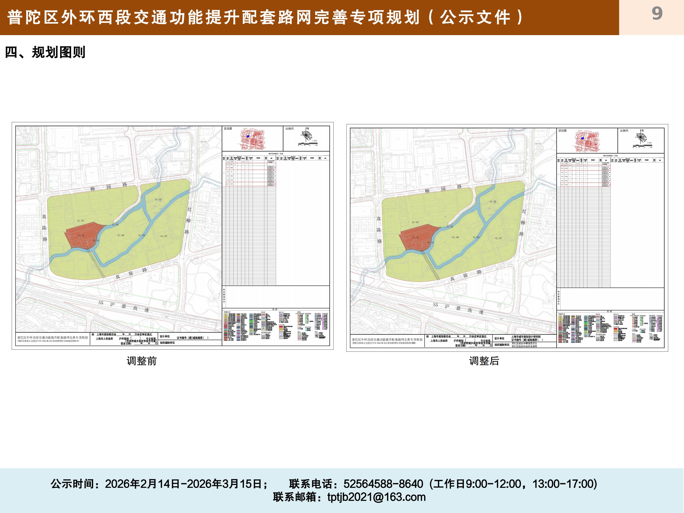Click the blue marker in the right 区位图 inset

(582, 138)
